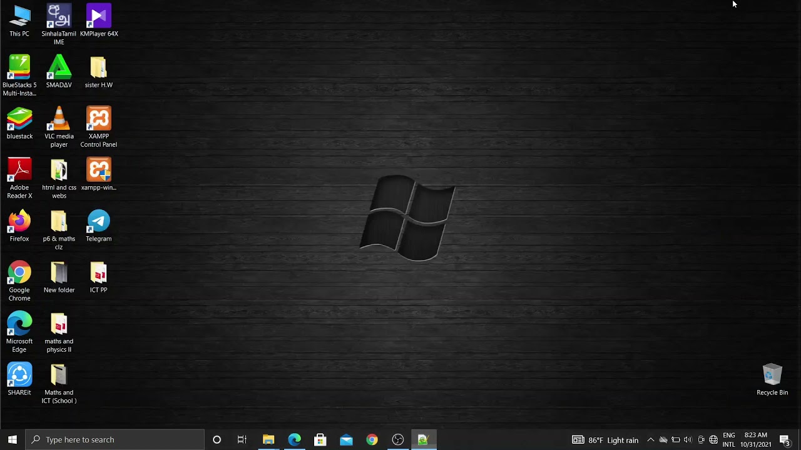The height and width of the screenshot is (450, 801).
Task: Select the sister H.W folder
Action: [x=99, y=72]
